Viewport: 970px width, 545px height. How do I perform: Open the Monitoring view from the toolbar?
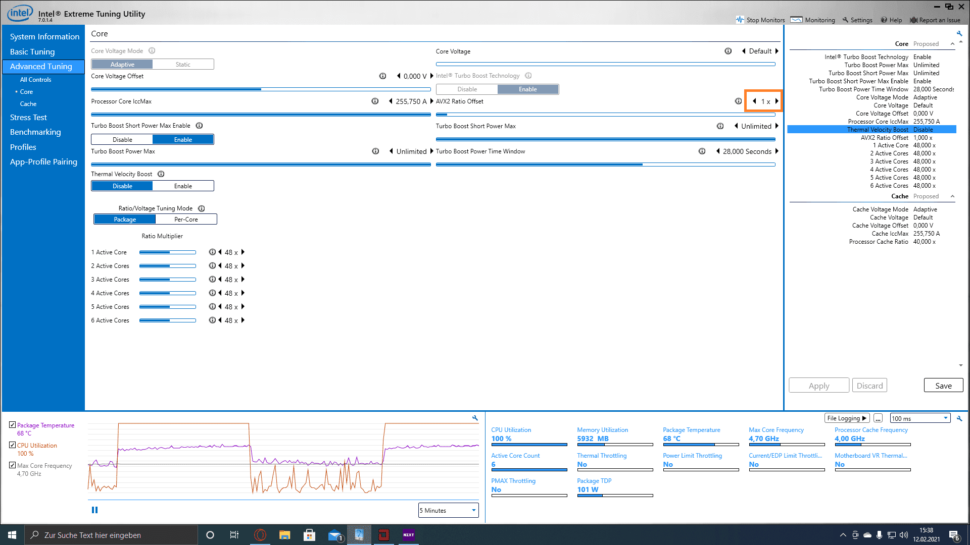tap(813, 20)
